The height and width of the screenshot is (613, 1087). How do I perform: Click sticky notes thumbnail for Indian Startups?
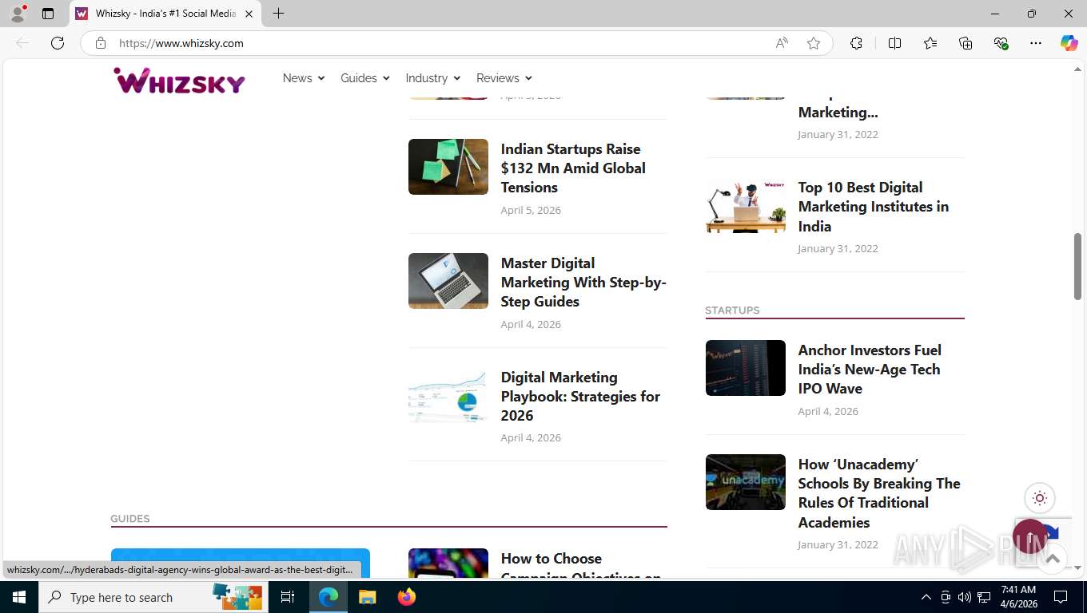point(448,167)
